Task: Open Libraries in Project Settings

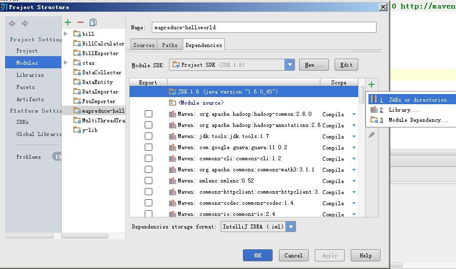Action: 30,75
